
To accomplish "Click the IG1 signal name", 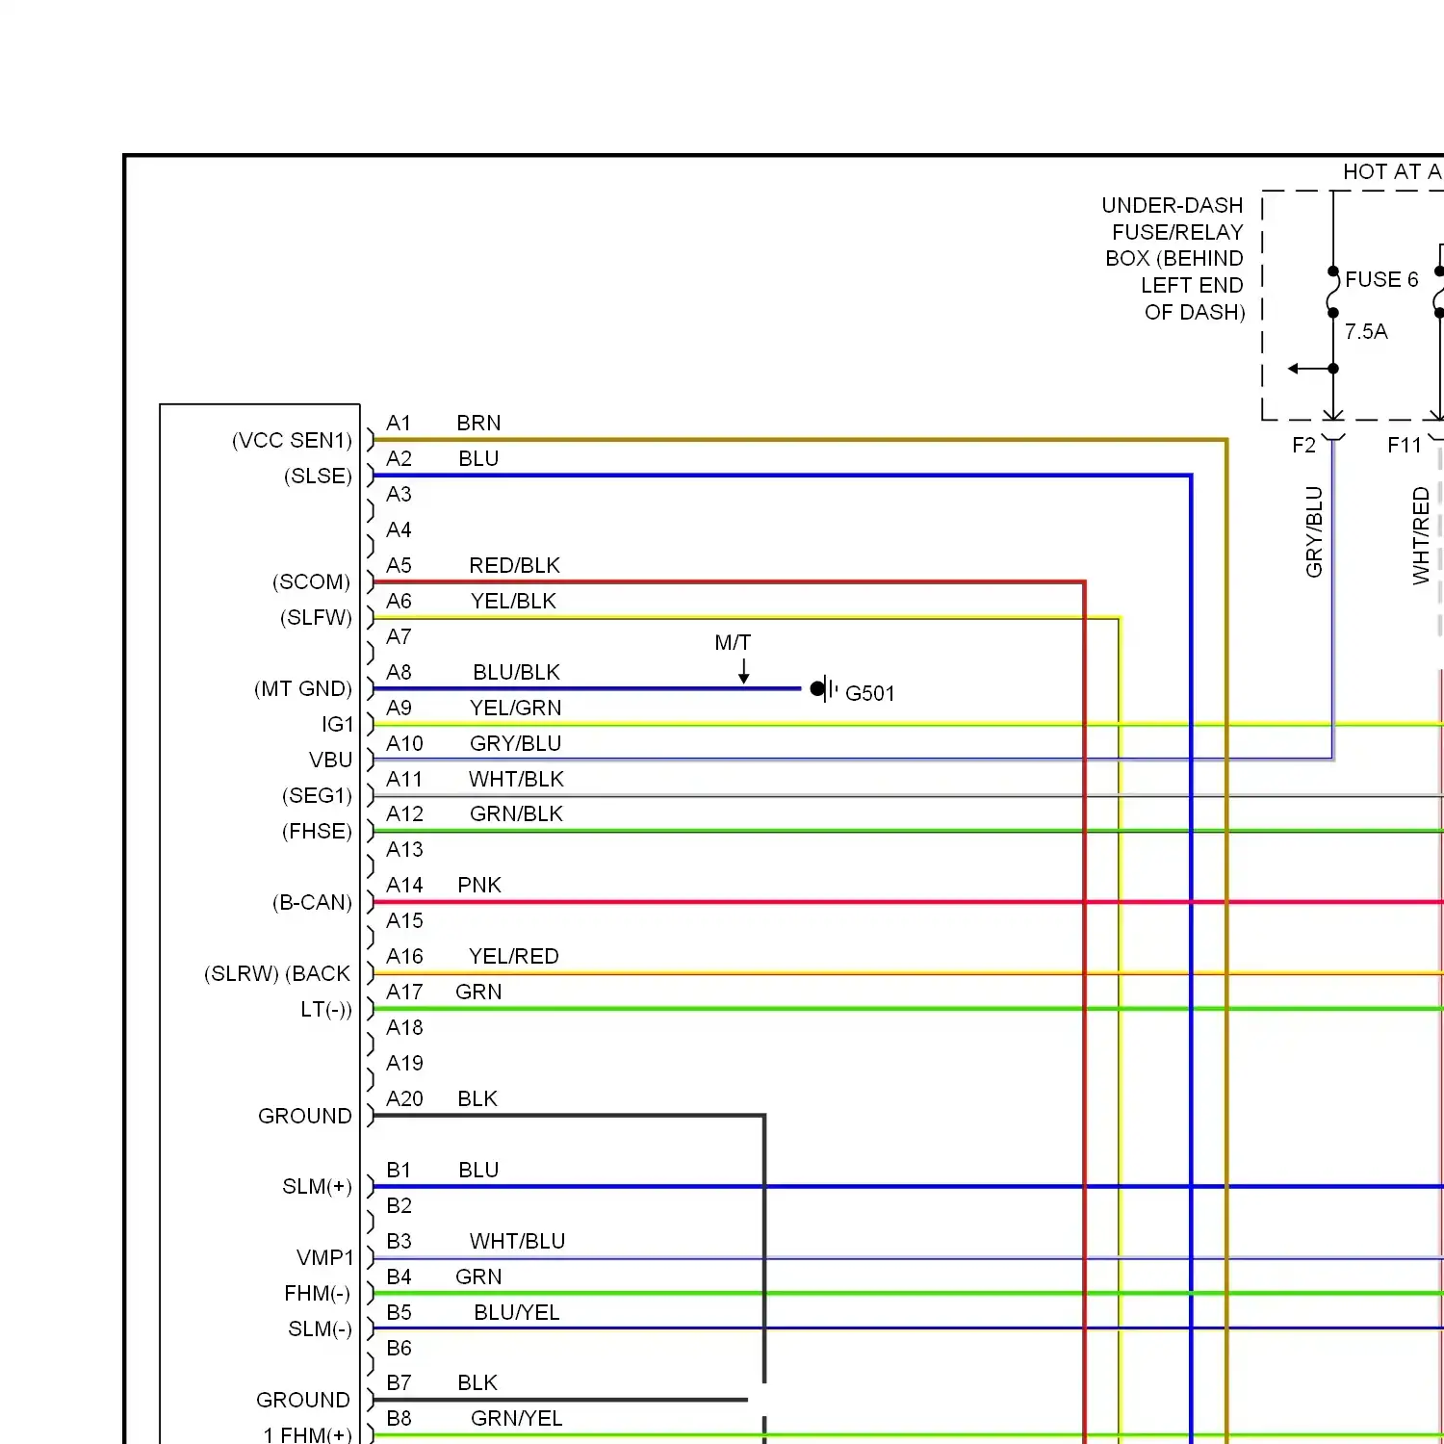I will tap(338, 725).
